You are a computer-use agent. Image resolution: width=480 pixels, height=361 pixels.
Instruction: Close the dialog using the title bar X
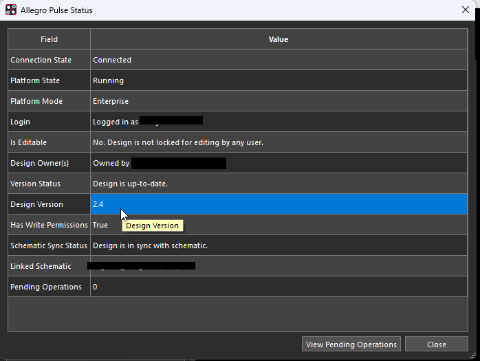point(465,10)
